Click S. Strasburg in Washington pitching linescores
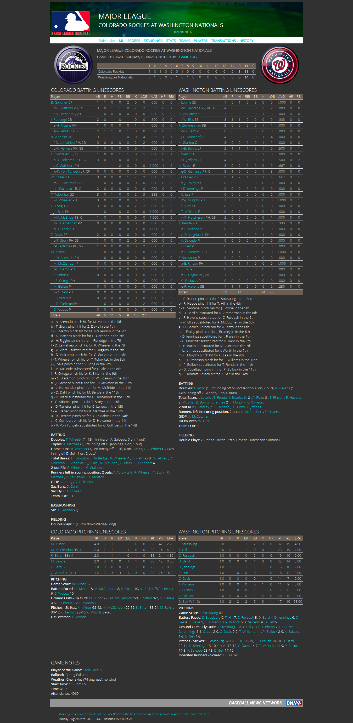 tap(188, 544)
